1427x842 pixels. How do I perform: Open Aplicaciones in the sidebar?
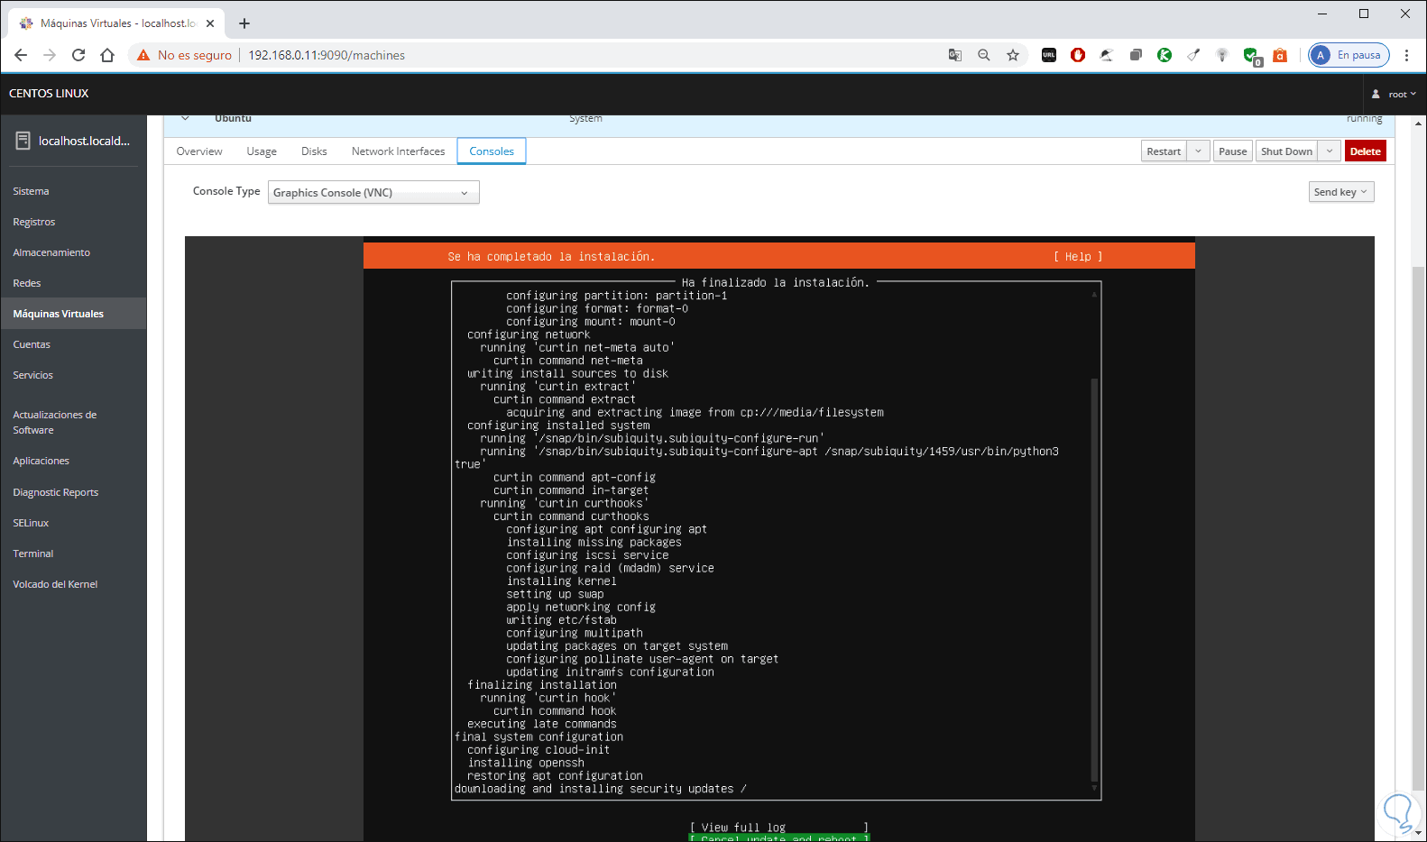pyautogui.click(x=41, y=461)
